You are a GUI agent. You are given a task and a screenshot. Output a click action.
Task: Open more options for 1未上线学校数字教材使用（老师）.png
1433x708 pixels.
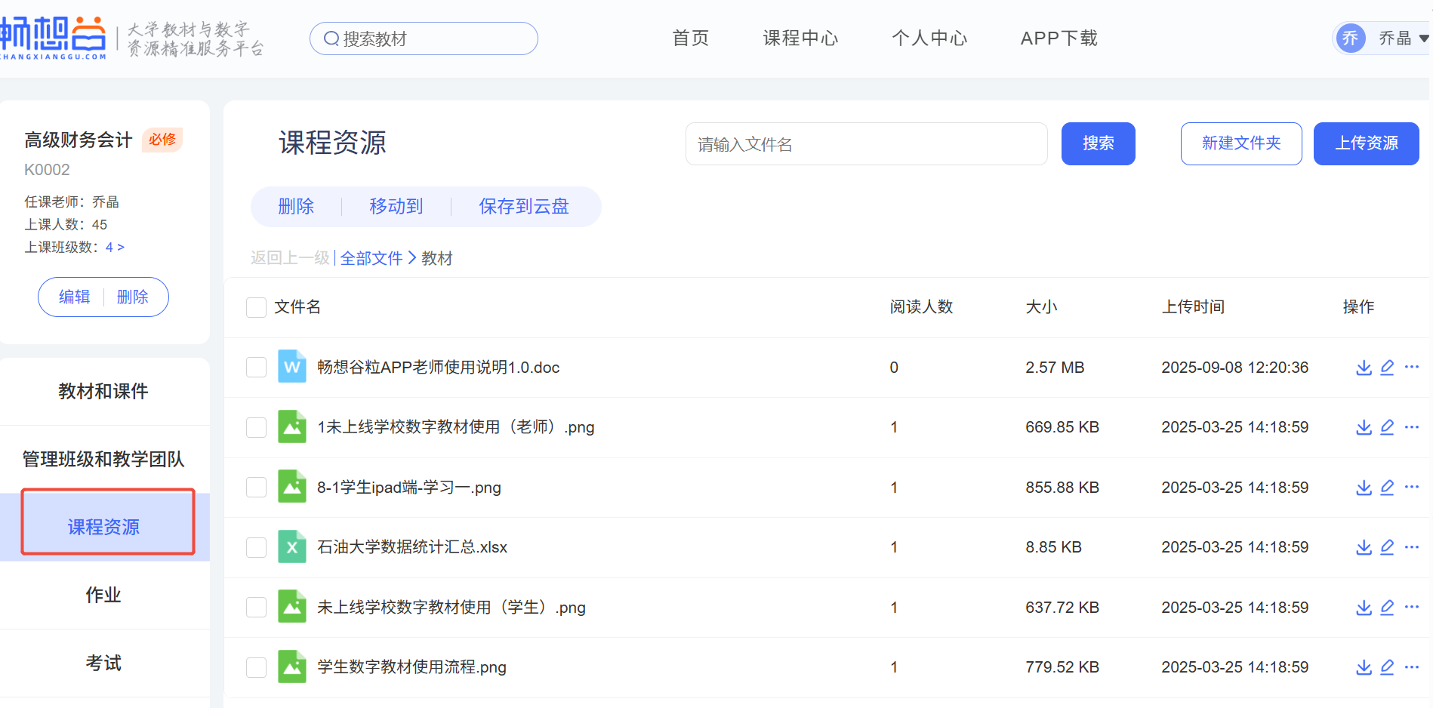pos(1412,427)
